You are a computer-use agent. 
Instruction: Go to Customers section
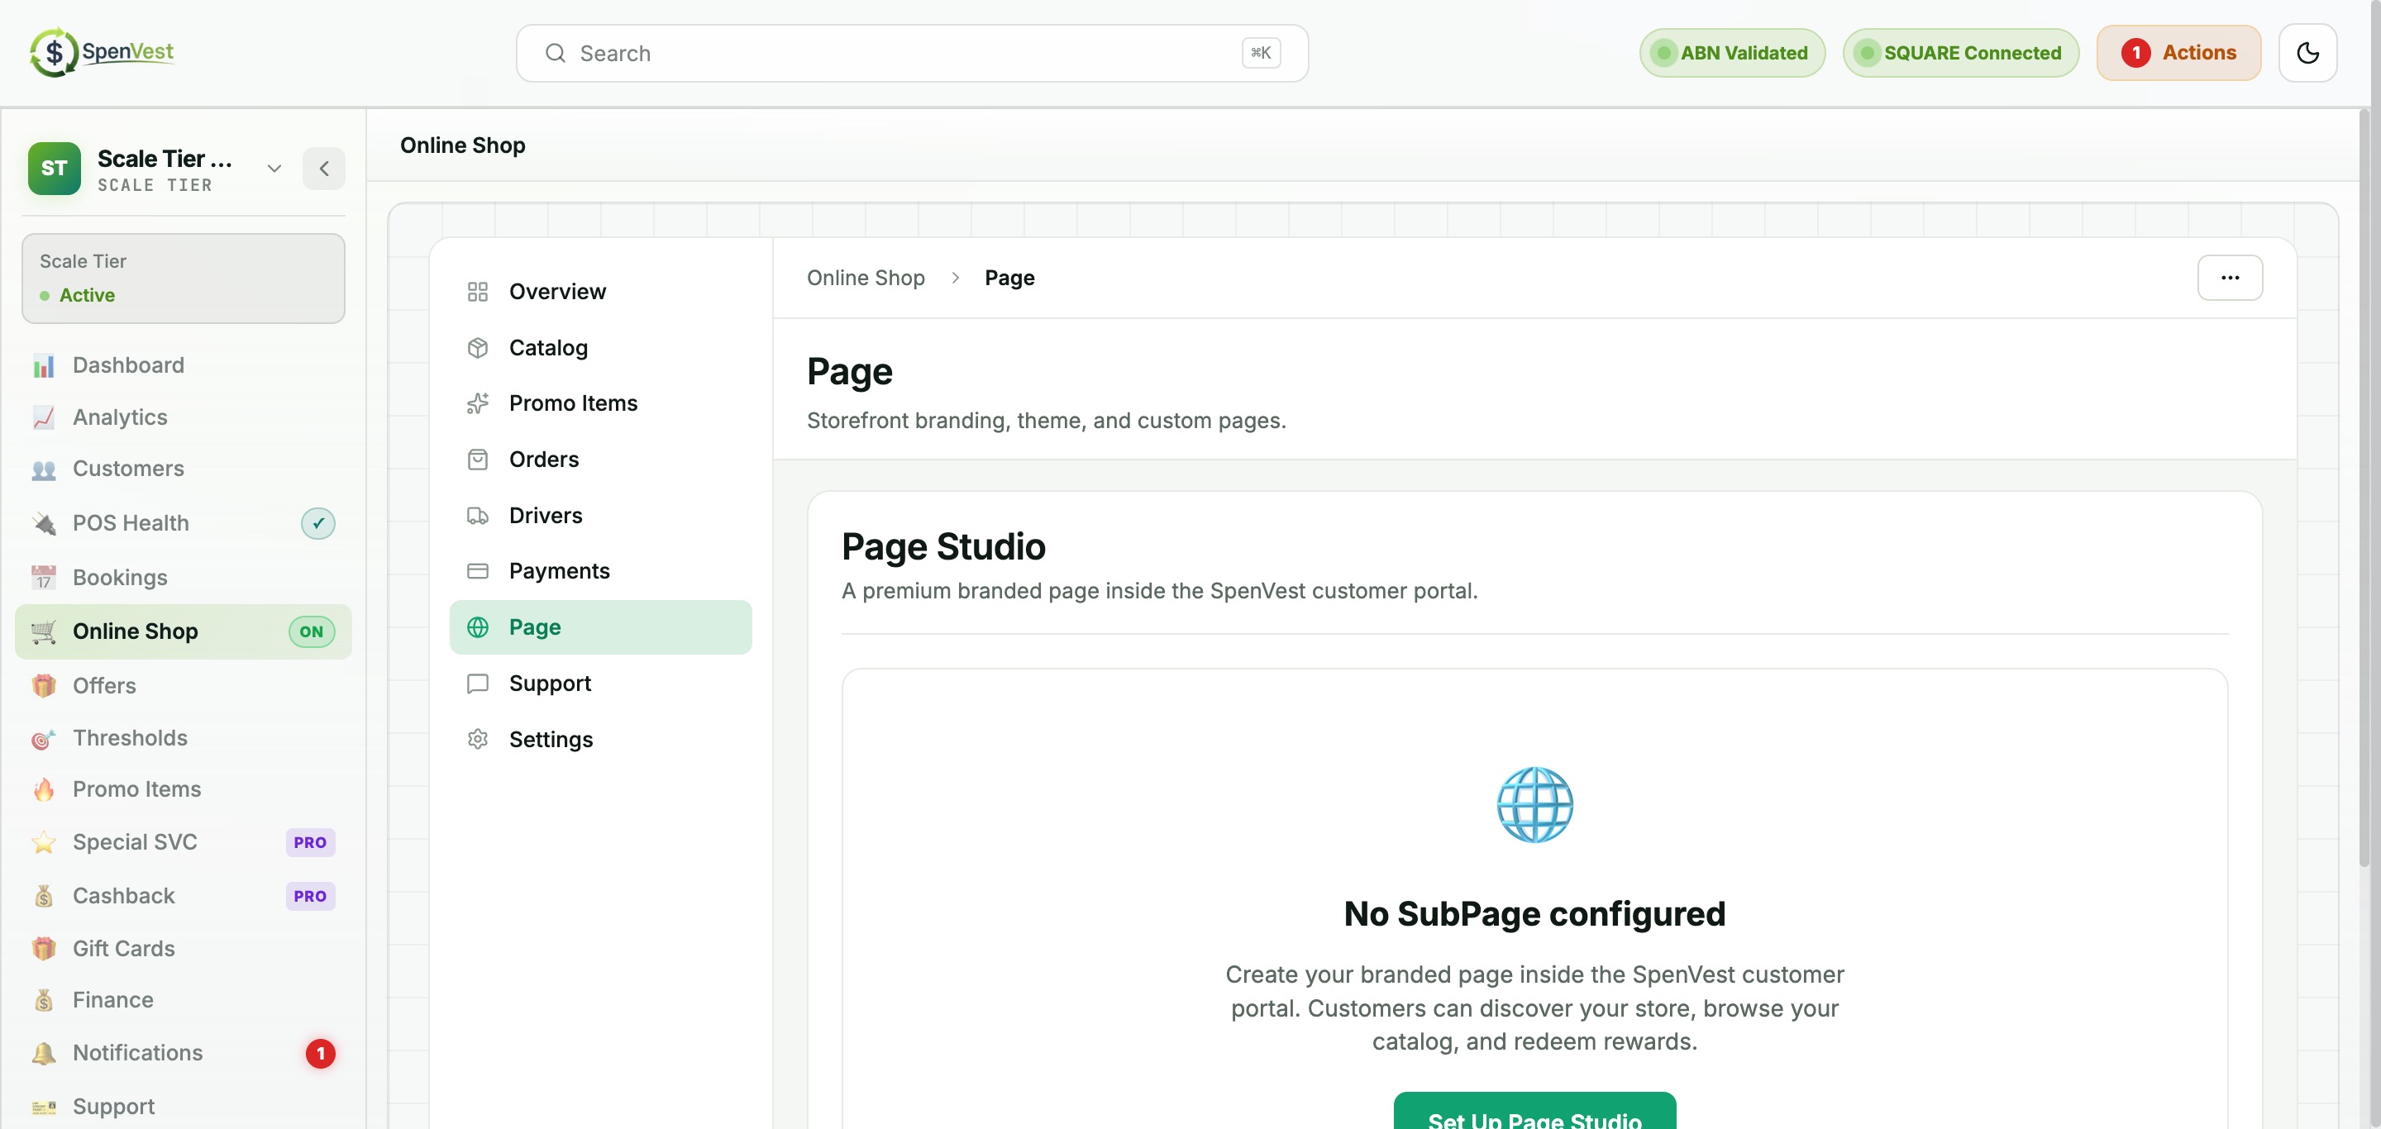tap(183, 469)
